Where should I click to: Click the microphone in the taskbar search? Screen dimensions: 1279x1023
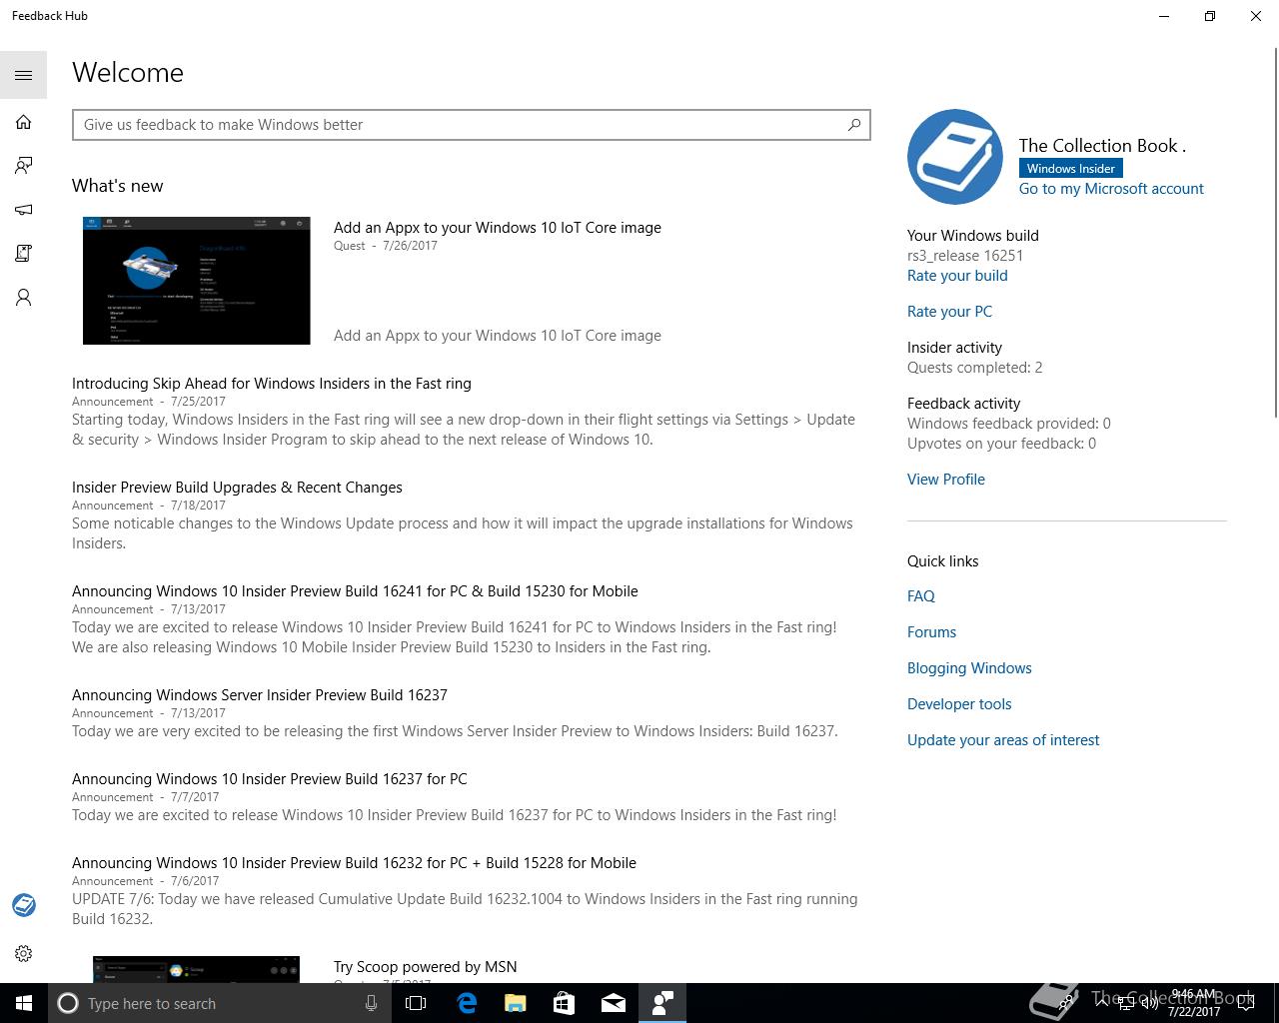371,1003
